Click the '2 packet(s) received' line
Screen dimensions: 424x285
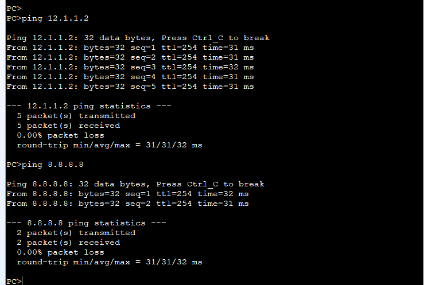(x=68, y=243)
